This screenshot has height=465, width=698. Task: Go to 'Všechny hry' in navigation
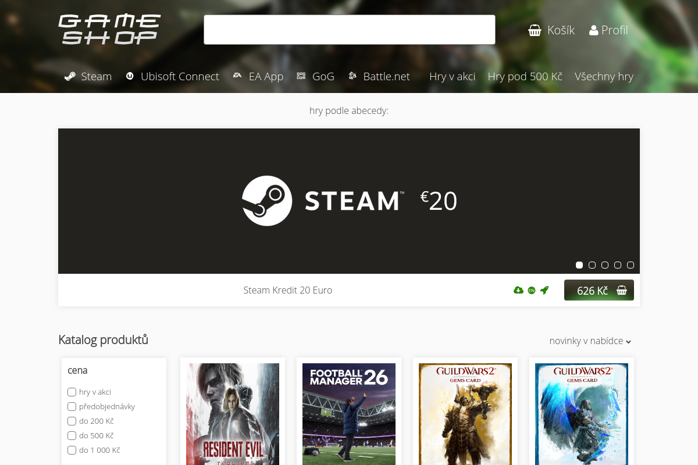[604, 76]
